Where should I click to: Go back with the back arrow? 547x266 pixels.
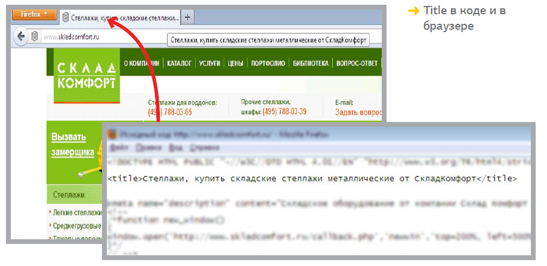click(21, 36)
